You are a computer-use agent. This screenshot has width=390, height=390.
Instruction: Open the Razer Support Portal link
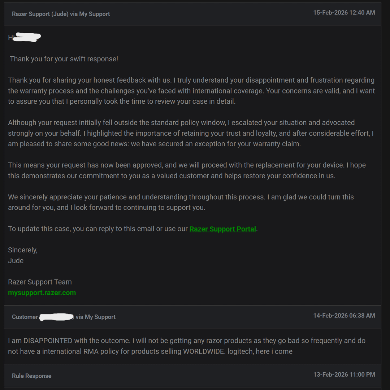(x=222, y=229)
